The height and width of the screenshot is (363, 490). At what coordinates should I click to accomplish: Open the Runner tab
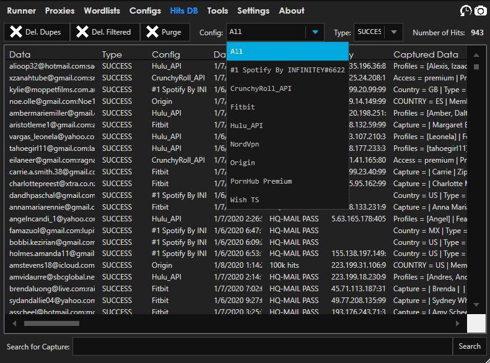click(x=21, y=11)
